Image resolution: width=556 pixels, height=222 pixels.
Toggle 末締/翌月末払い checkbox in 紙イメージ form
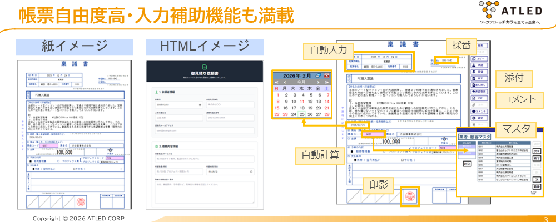point(34,169)
